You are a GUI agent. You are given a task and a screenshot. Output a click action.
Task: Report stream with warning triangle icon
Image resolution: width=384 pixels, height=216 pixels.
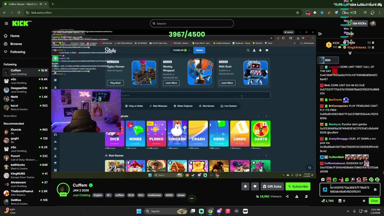click(297, 196)
